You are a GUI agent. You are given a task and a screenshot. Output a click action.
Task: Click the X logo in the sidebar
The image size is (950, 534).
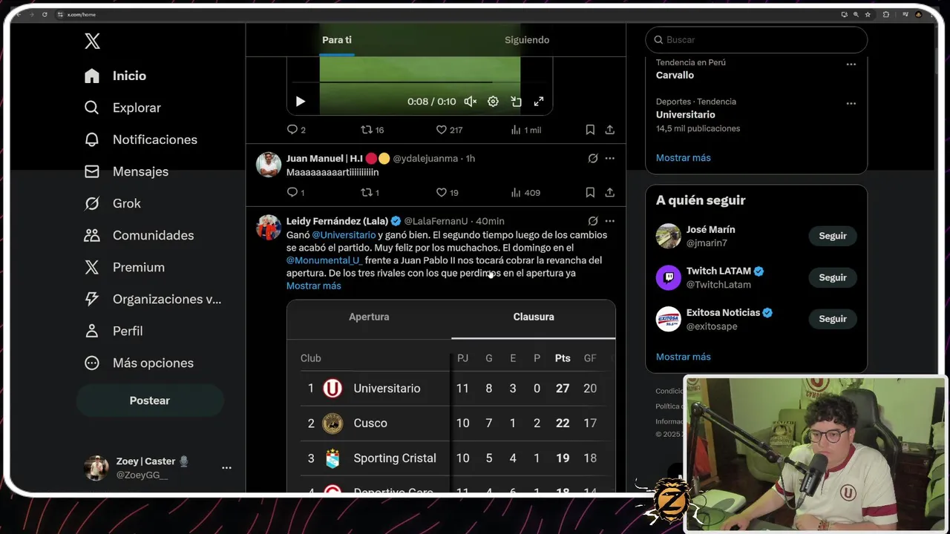click(x=92, y=42)
